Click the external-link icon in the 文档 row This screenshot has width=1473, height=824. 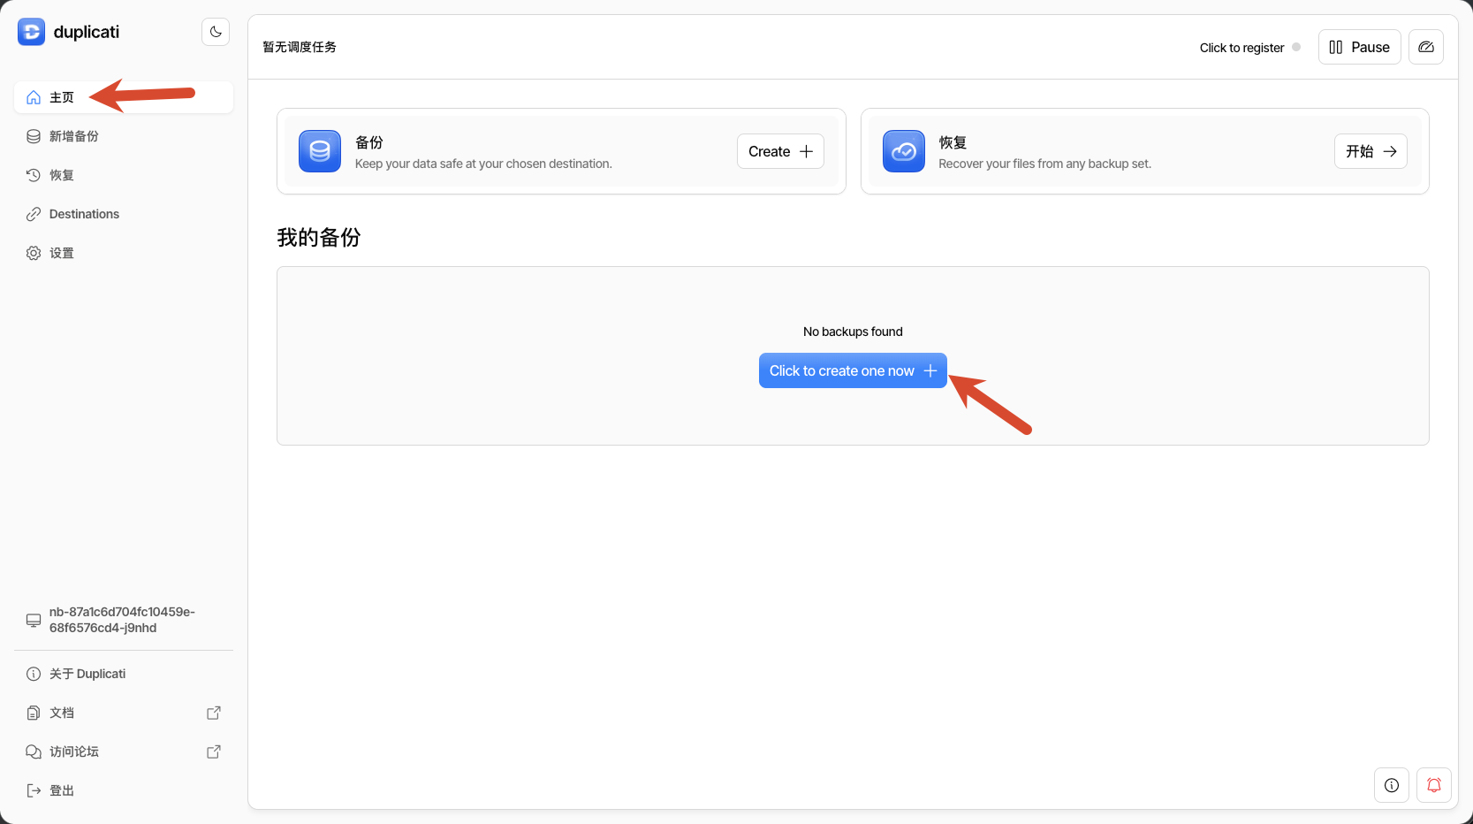(214, 713)
